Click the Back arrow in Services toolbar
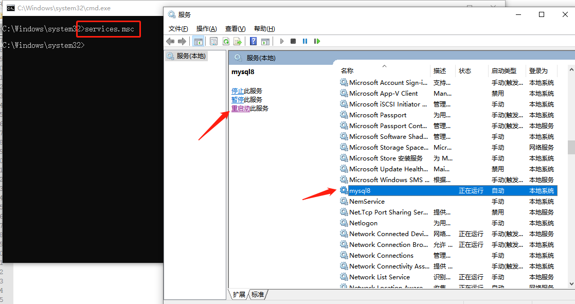575x304 pixels. pos(170,42)
